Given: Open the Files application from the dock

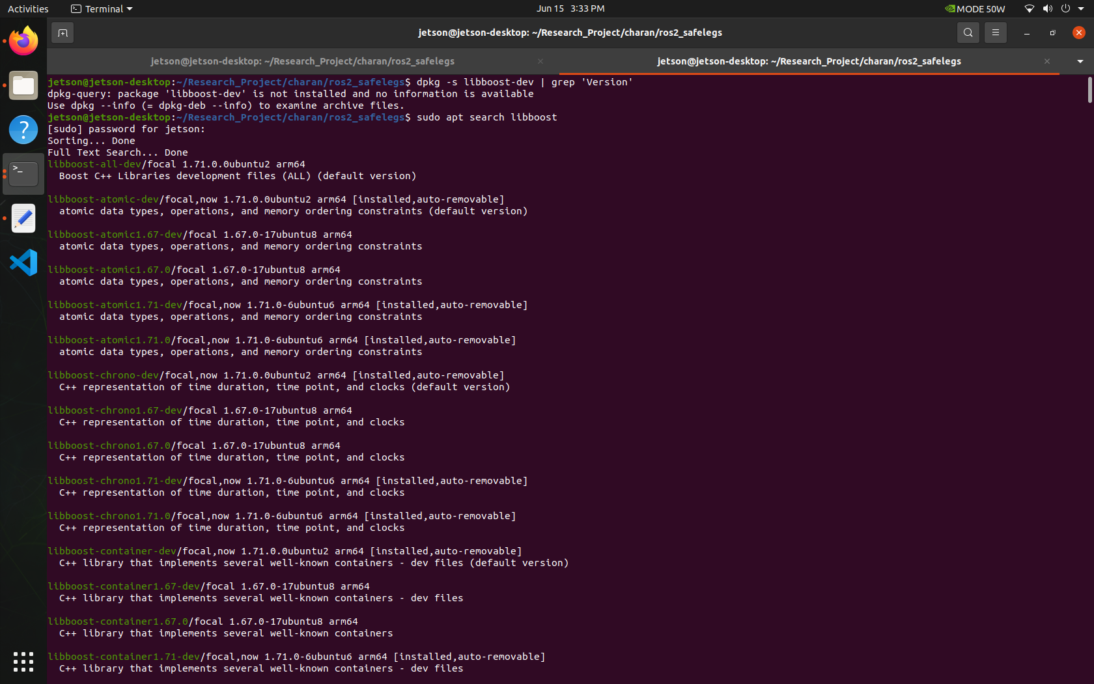Looking at the screenshot, I should click(x=23, y=85).
